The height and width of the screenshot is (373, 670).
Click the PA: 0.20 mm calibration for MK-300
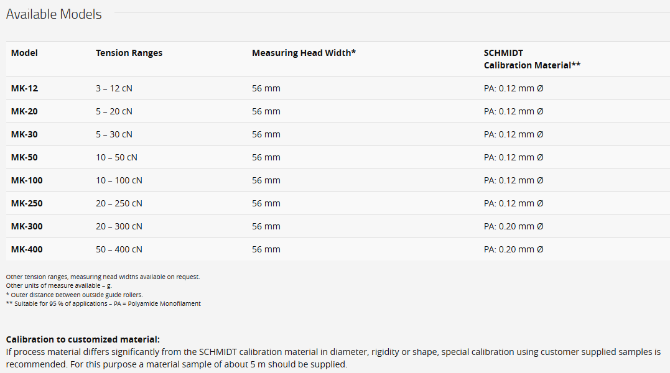click(x=514, y=227)
